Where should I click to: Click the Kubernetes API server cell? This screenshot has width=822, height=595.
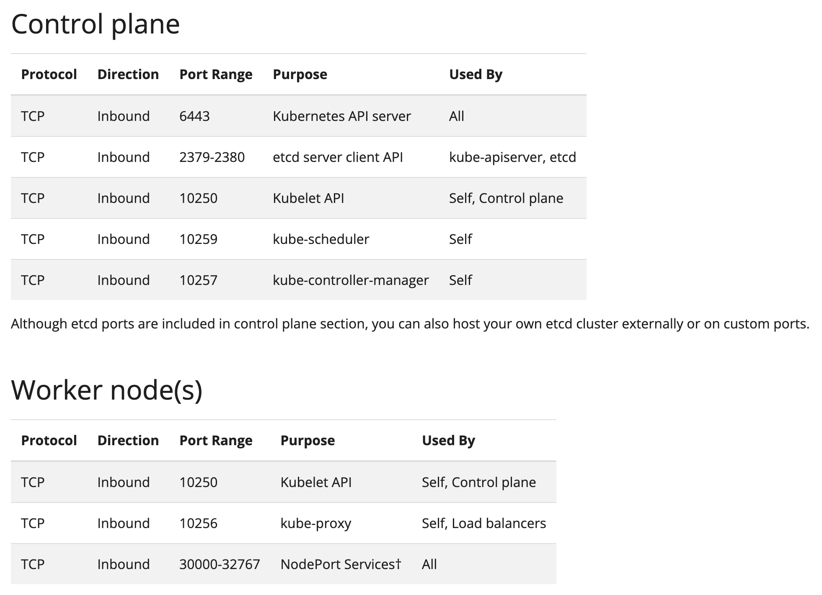coord(341,116)
